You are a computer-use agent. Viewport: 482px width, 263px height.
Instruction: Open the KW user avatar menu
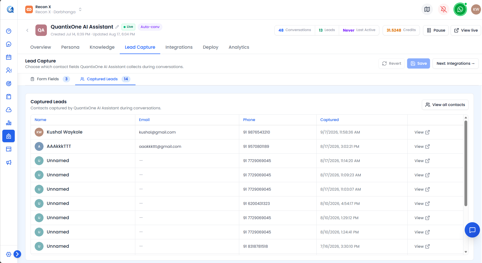point(476,9)
